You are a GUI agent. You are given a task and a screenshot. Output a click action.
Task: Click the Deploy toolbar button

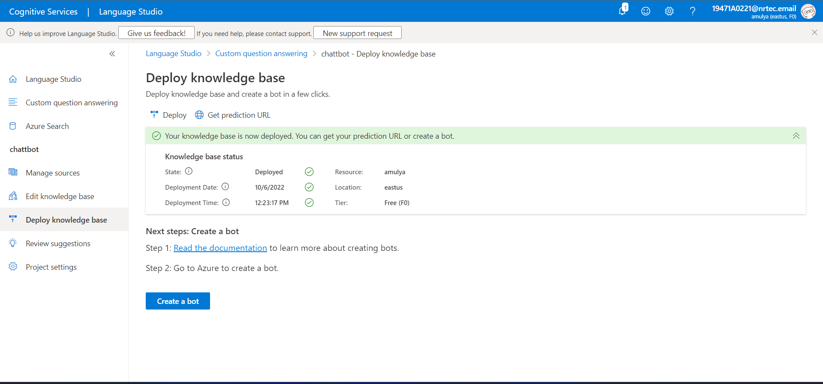(168, 115)
